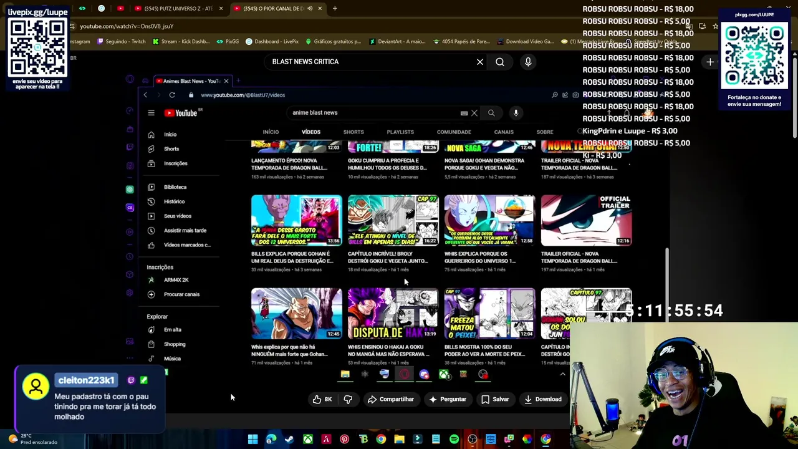Switch to the VÍDEOS channel tab

coord(311,132)
